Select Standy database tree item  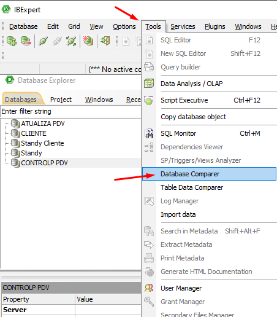click(x=31, y=153)
